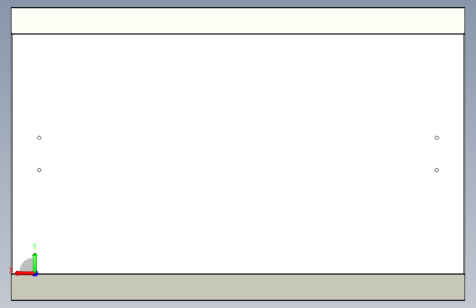The height and width of the screenshot is (308, 476).
Task: Click the blue origin point of triad
Action: point(36,274)
